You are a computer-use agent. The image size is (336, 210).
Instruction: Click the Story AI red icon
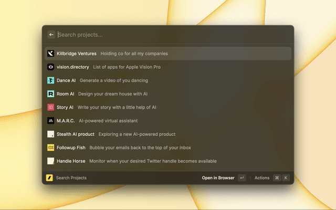[50, 107]
